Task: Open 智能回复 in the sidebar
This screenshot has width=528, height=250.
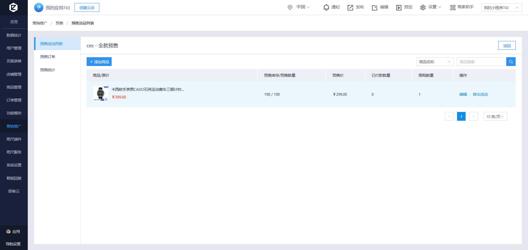Action: click(14, 178)
